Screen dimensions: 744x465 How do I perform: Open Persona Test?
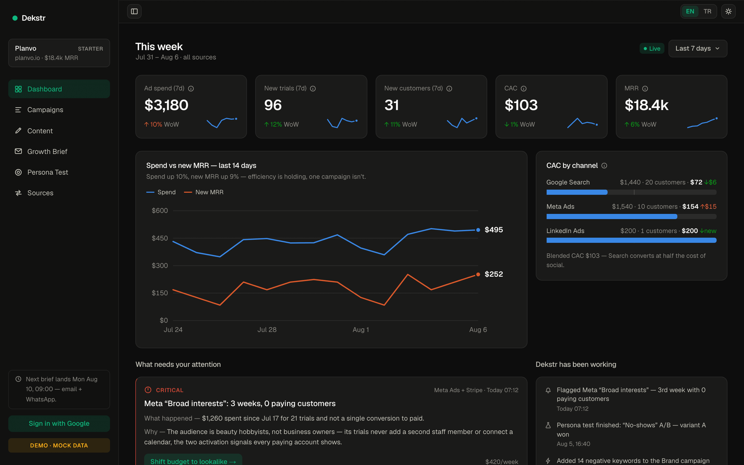coord(59,172)
